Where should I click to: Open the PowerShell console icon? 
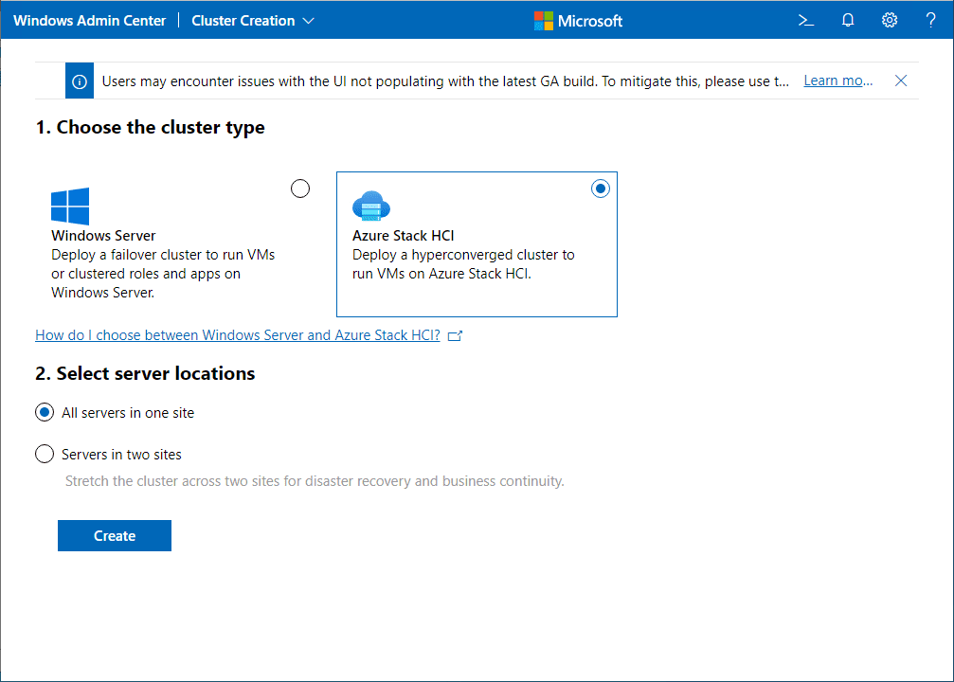point(806,20)
